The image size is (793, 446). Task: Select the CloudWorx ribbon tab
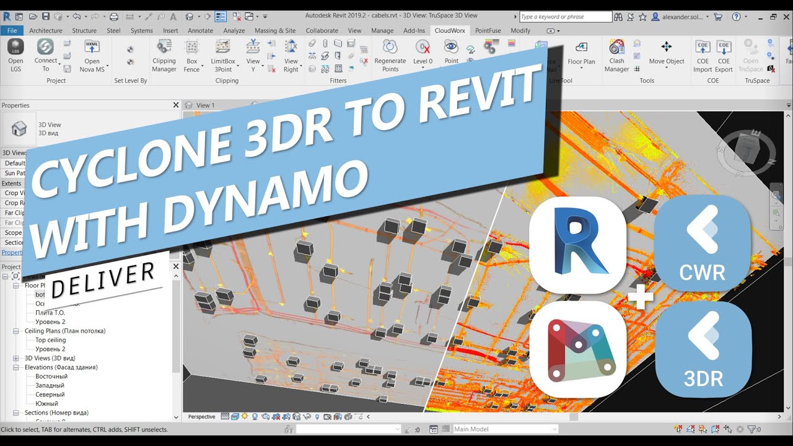click(450, 30)
